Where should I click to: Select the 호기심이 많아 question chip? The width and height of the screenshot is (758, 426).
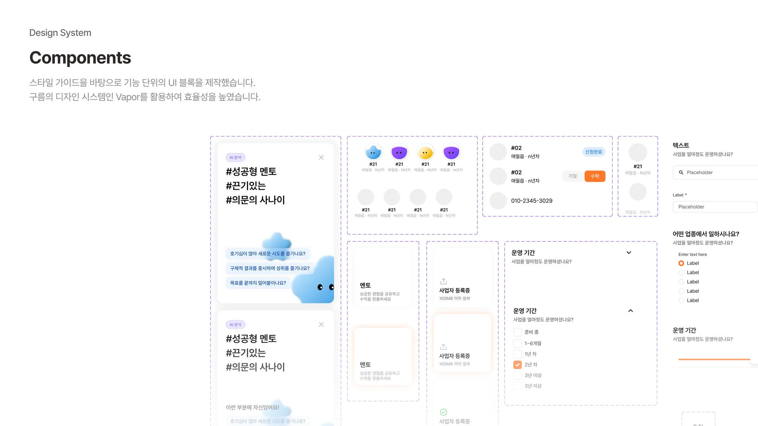[x=268, y=254]
